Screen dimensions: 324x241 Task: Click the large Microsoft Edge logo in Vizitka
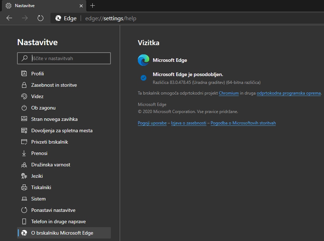(x=144, y=60)
